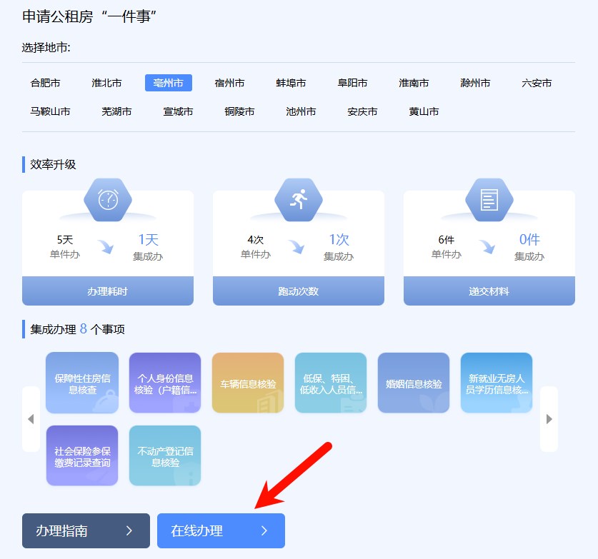
Task: Open 社会保险参保缴费记录查询 tile
Action: click(x=82, y=456)
